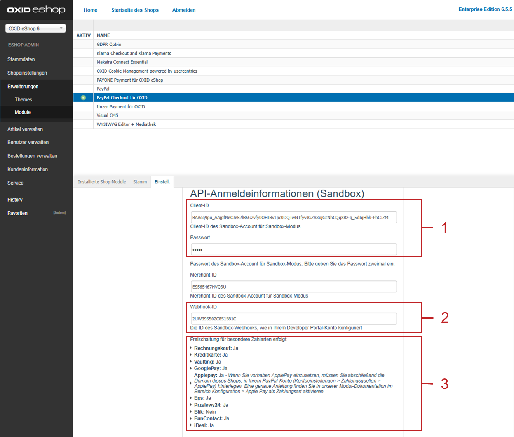
Task: Click Abmelden to log out
Action: (x=184, y=10)
